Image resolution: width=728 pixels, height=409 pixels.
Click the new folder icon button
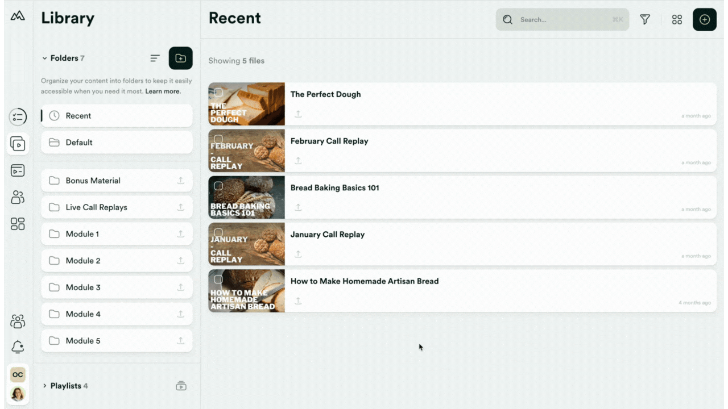181,58
